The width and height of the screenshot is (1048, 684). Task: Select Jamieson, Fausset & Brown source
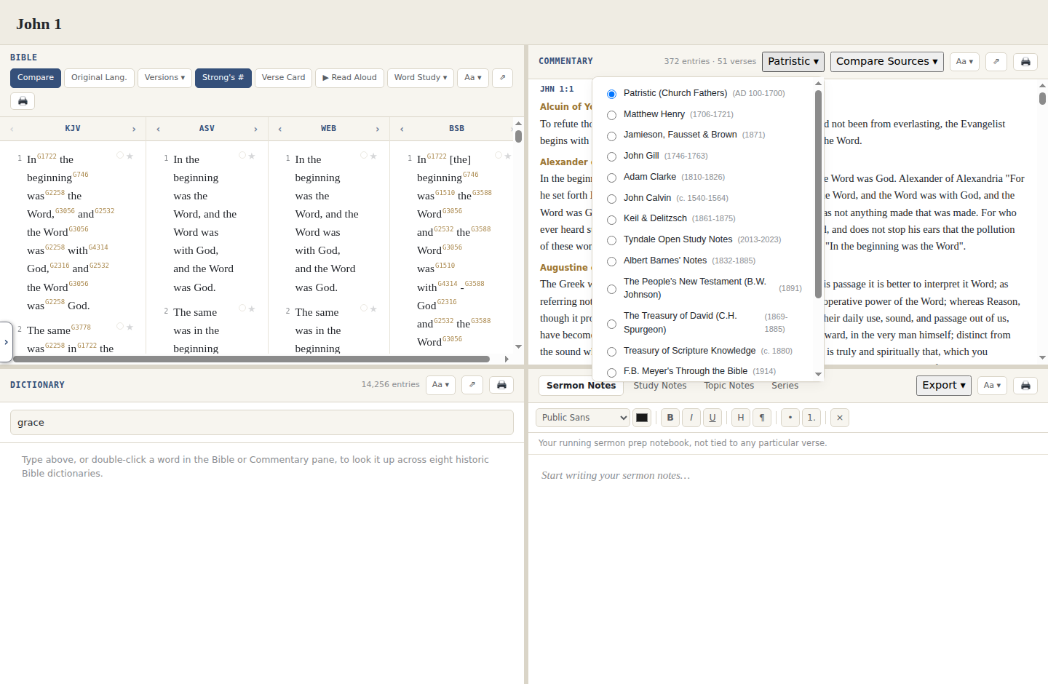click(611, 135)
